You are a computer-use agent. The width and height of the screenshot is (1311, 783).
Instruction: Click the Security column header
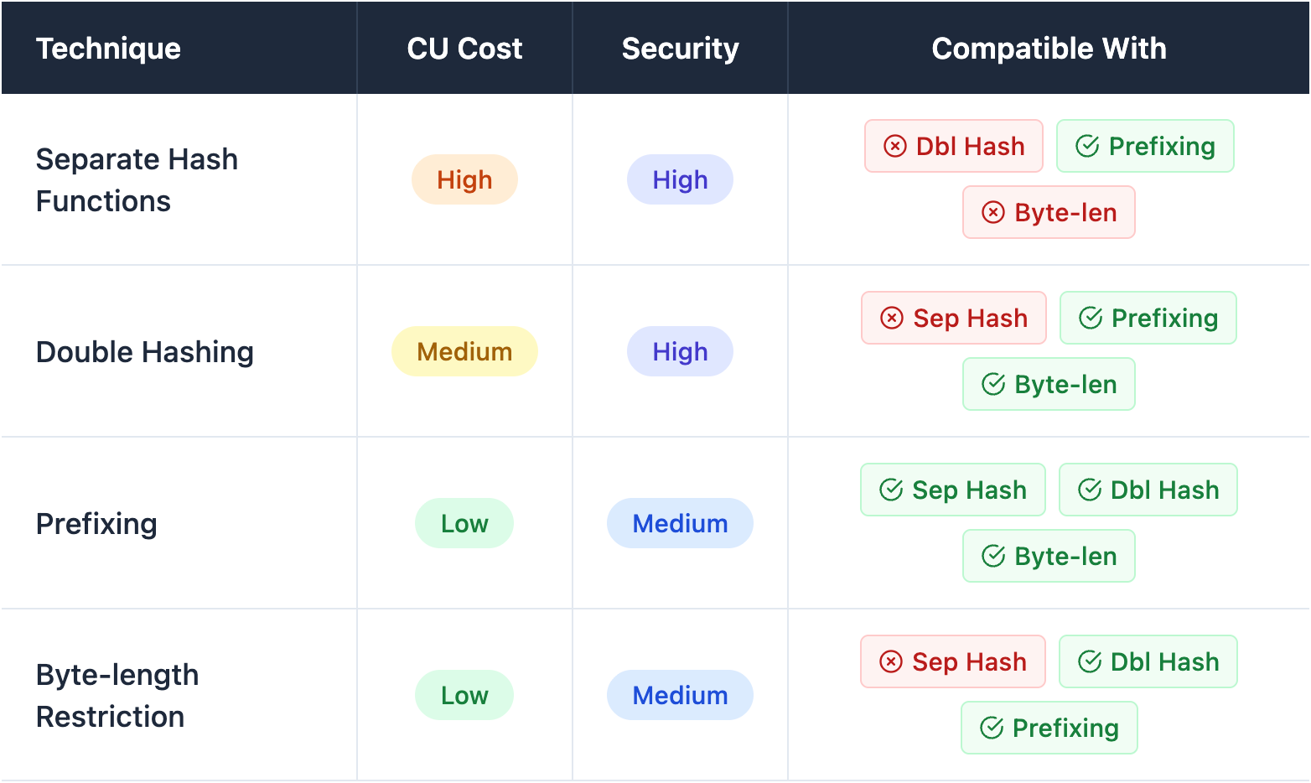click(x=680, y=49)
